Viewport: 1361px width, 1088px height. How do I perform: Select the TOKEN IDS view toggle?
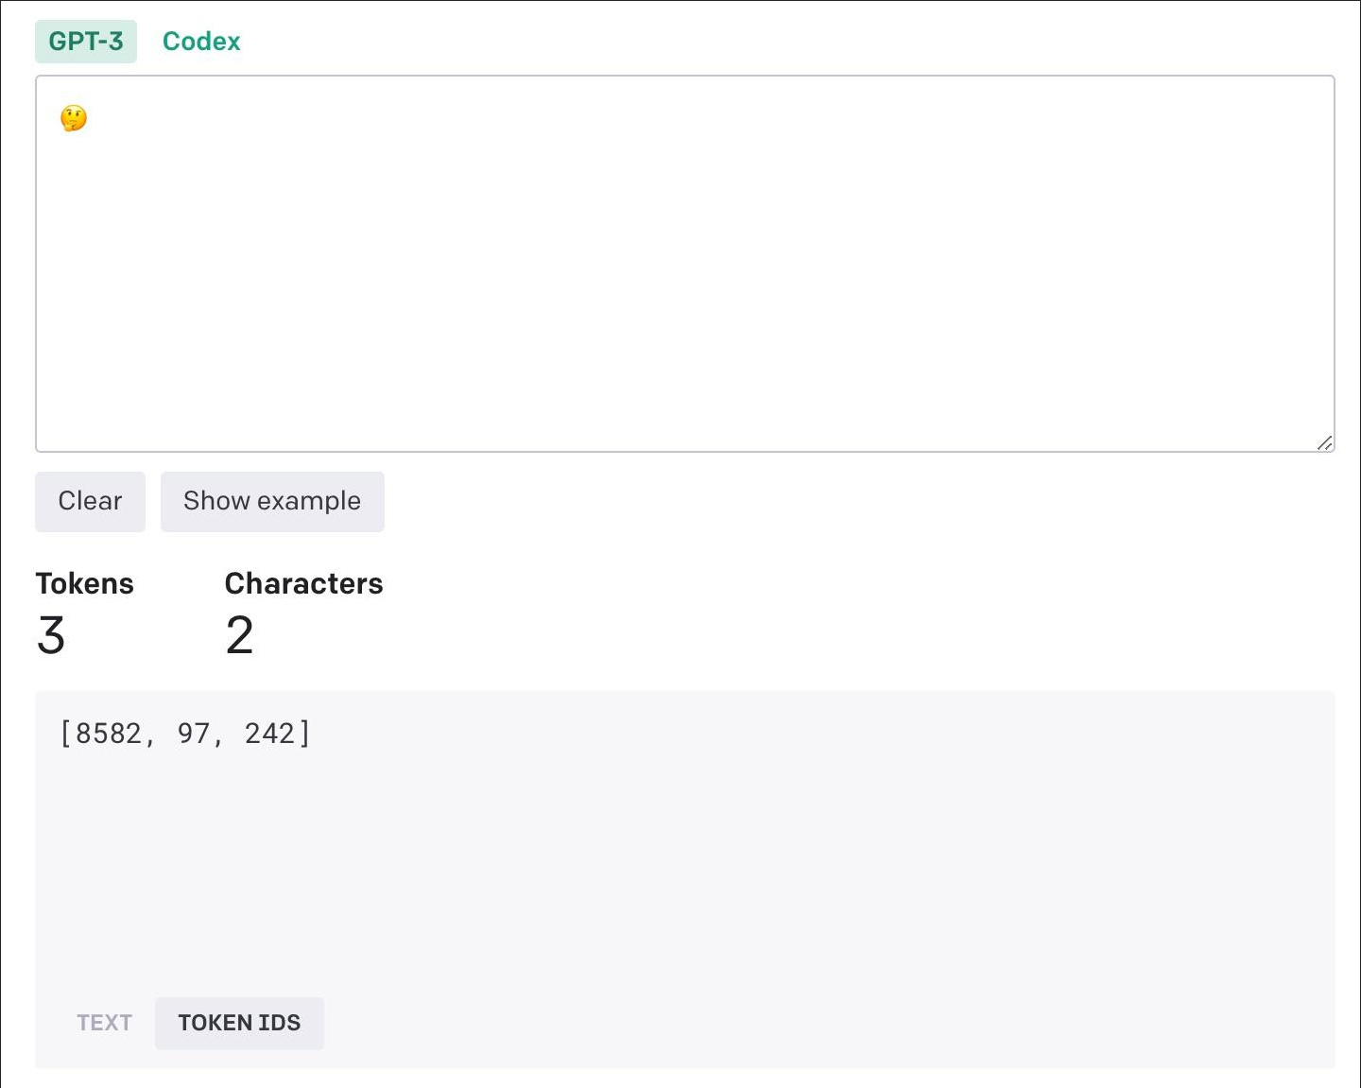pos(239,1023)
